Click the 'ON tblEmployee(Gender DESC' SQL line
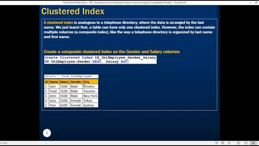 point(87,62)
